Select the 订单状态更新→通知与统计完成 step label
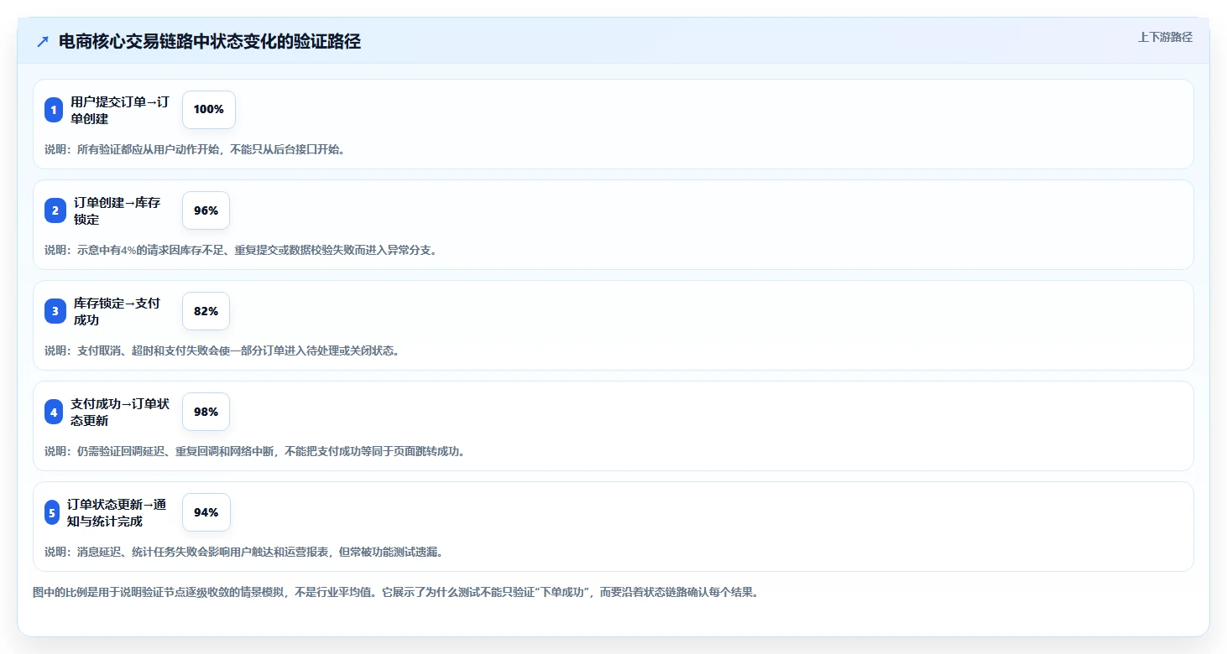The image size is (1227, 654). click(117, 512)
